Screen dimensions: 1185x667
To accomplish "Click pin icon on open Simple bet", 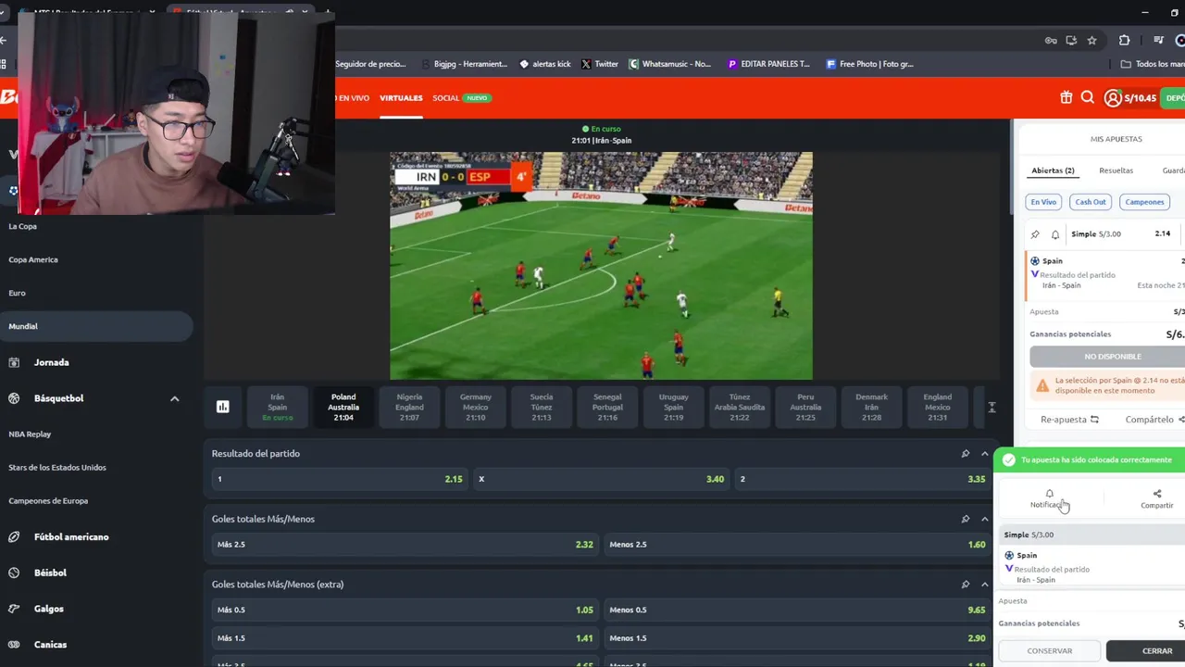I will 1035,234.
